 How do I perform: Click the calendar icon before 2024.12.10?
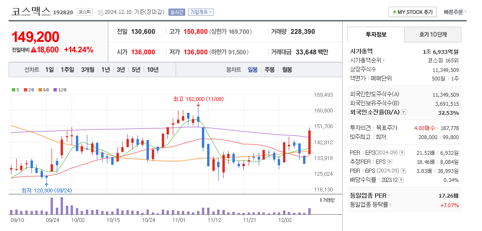100,12
